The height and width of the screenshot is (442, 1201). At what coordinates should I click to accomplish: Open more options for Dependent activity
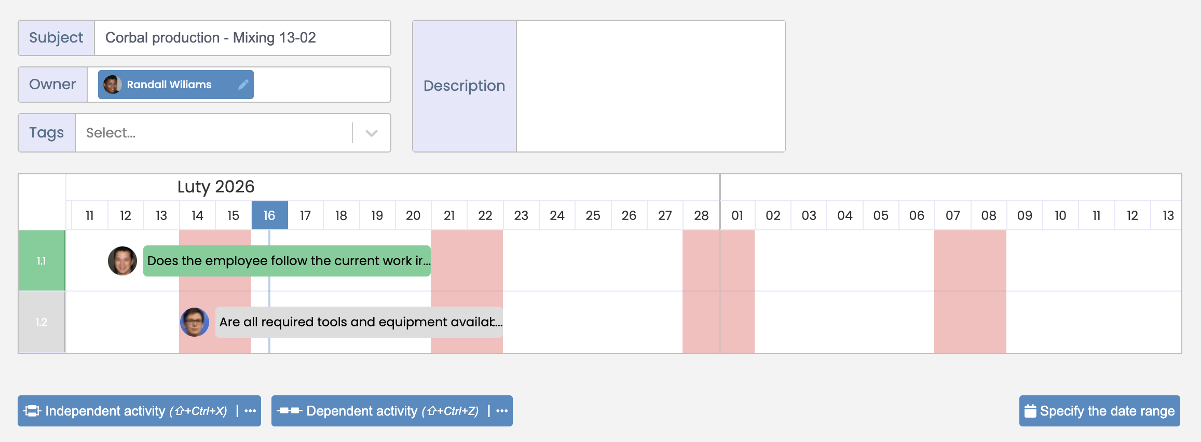tap(501, 411)
